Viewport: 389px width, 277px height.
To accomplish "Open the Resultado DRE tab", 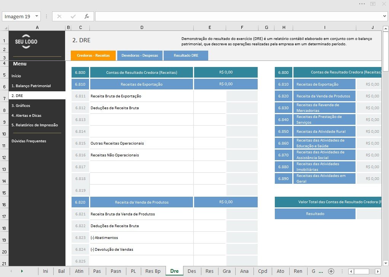I will click(186, 56).
